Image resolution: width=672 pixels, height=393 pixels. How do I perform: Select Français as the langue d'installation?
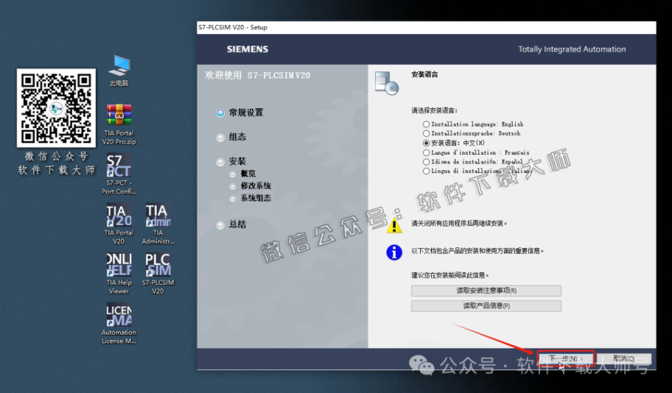[425, 152]
